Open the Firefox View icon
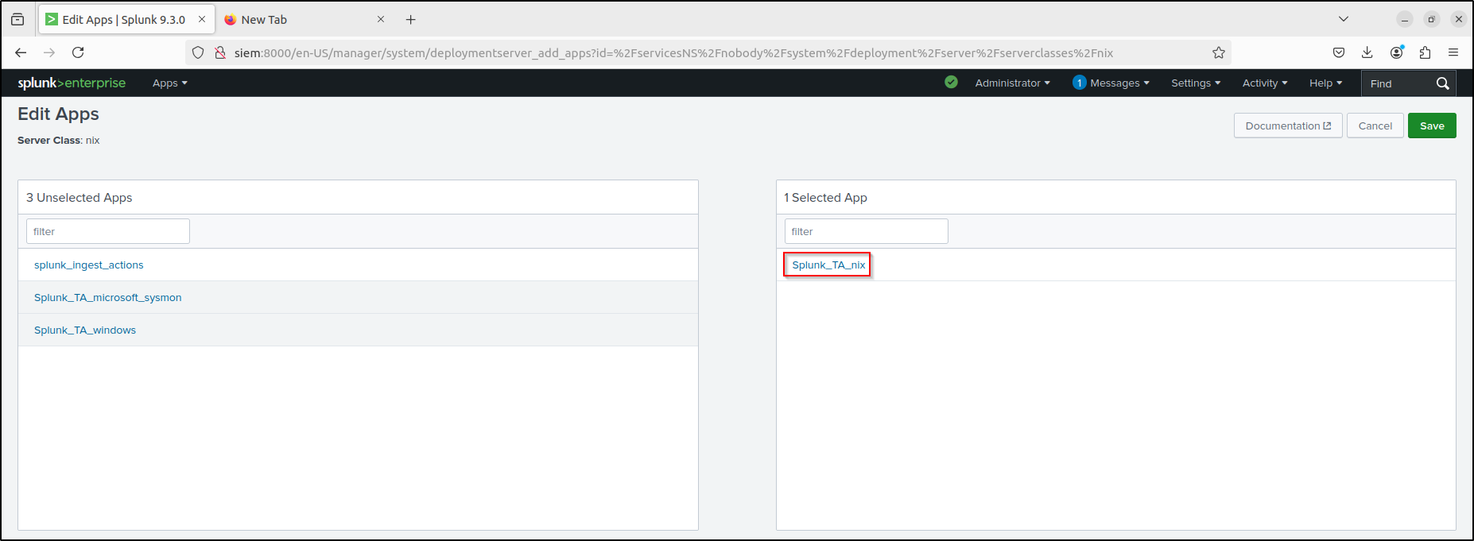The image size is (1474, 541). (17, 20)
